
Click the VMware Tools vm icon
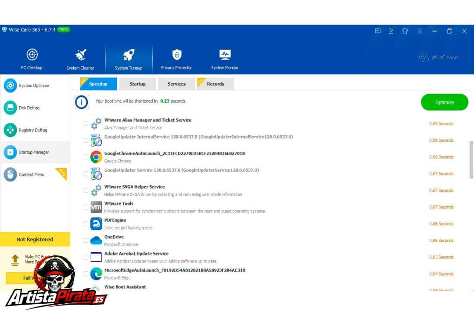(x=96, y=207)
